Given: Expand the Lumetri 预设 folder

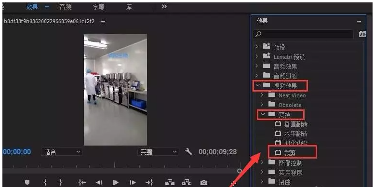Looking at the screenshot, I should pos(257,56).
